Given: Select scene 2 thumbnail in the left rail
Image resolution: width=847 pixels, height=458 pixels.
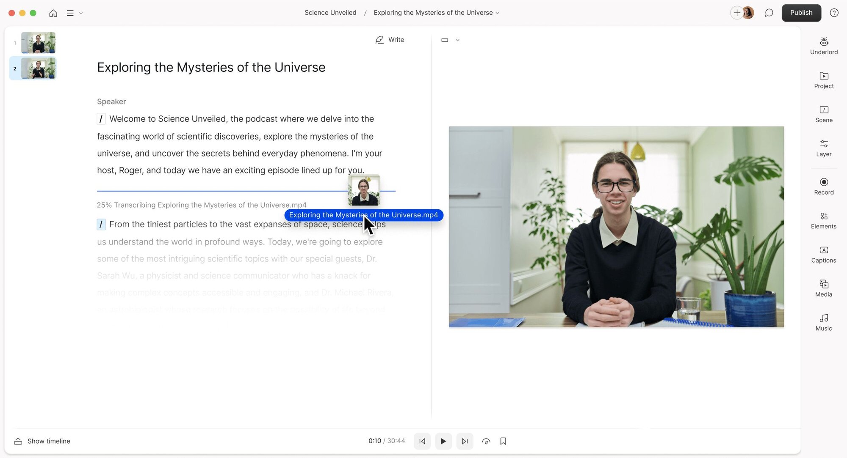Looking at the screenshot, I should (x=38, y=68).
